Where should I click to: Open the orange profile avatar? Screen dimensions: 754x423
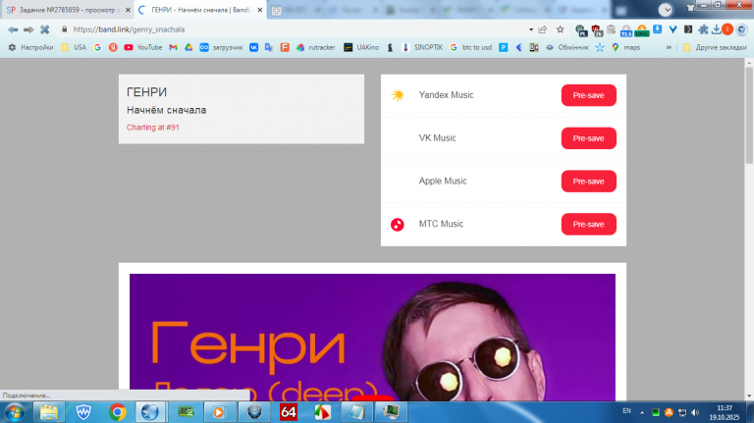727,29
